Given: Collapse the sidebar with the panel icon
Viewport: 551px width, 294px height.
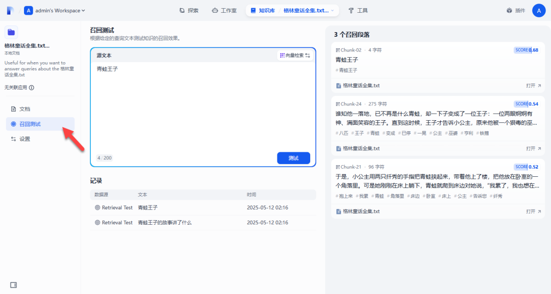Looking at the screenshot, I should (x=13, y=285).
